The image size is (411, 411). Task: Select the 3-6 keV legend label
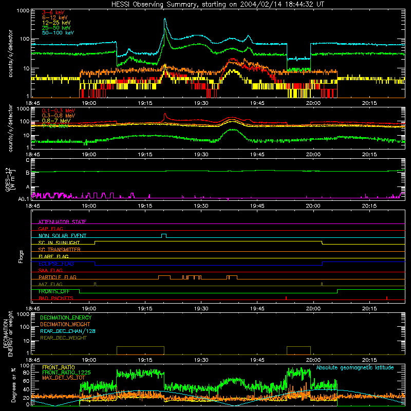(x=53, y=12)
